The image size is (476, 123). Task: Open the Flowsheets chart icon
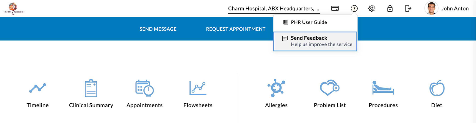(198, 88)
